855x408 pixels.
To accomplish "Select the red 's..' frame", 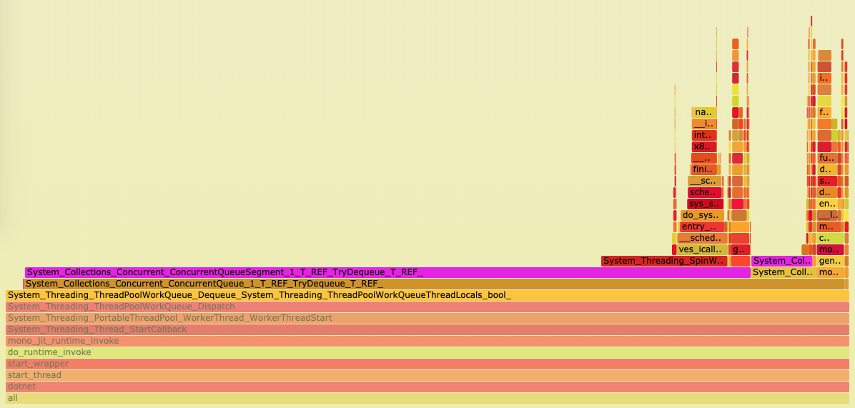I will (x=827, y=181).
